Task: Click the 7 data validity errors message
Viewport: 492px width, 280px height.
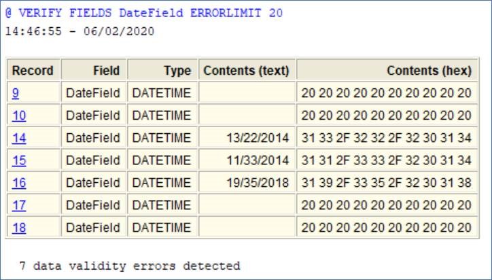Action: coord(130,266)
